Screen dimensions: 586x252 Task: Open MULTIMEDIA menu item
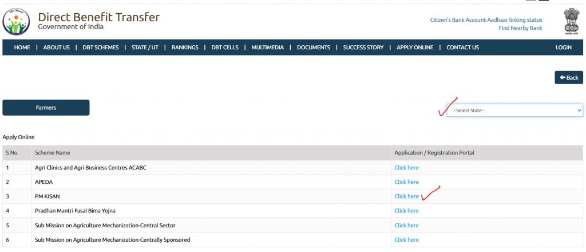(x=268, y=48)
